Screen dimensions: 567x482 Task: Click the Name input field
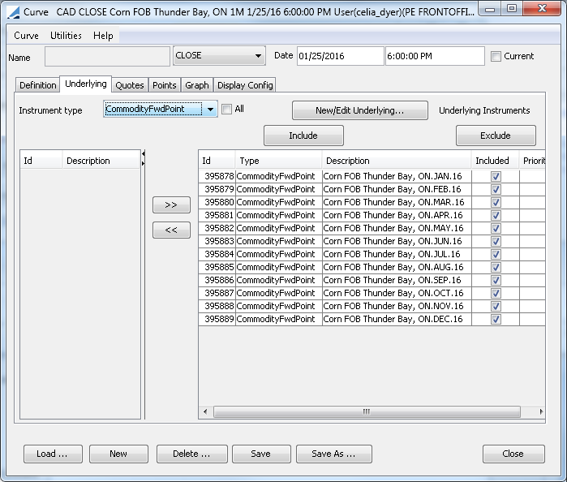(x=107, y=57)
